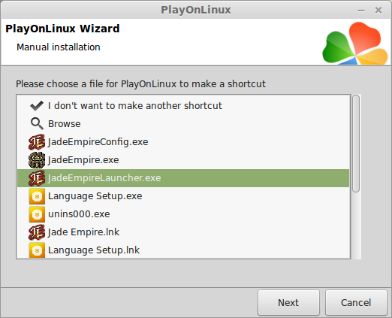Select Language Setup.exe file name
Screen dimensions: 392x318
(95, 196)
